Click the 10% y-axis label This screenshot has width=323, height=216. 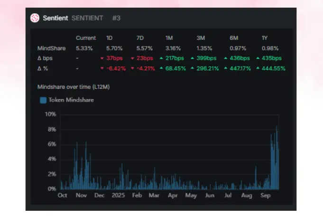tap(50, 114)
